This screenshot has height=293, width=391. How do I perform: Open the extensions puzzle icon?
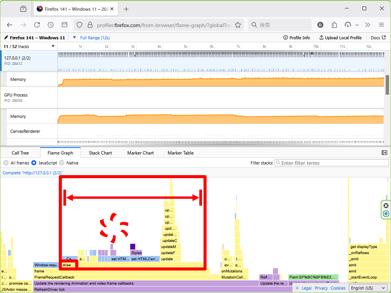point(334,25)
